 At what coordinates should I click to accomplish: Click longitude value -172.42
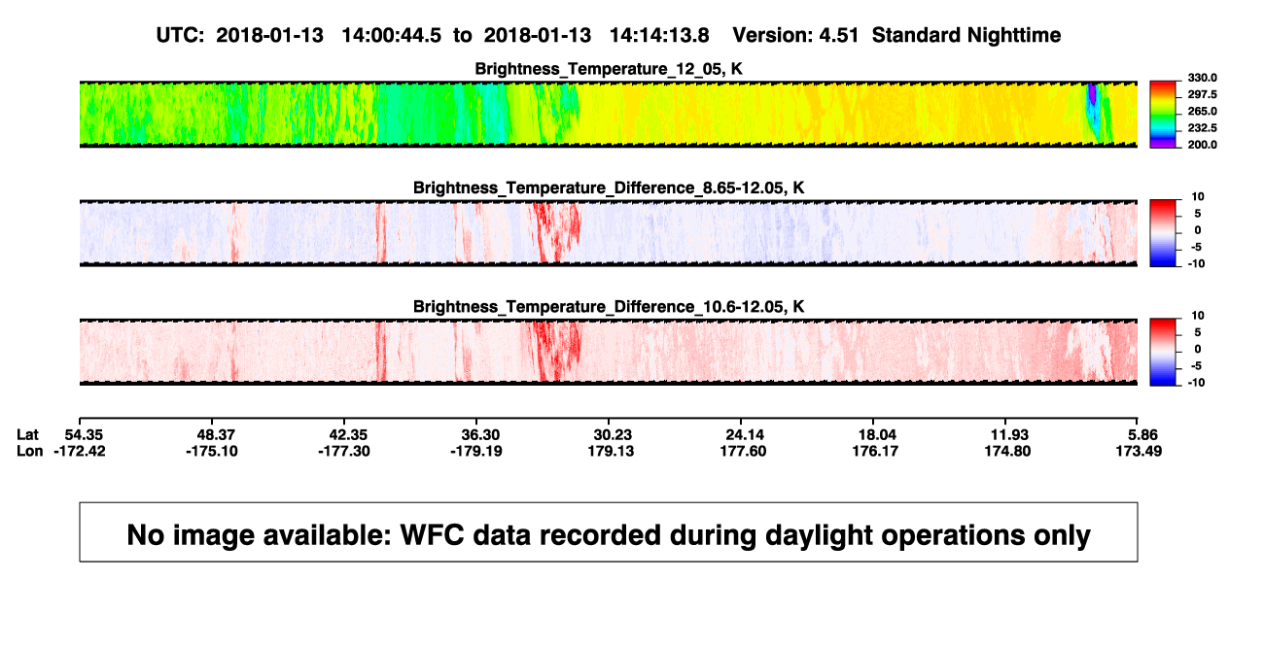[80, 451]
